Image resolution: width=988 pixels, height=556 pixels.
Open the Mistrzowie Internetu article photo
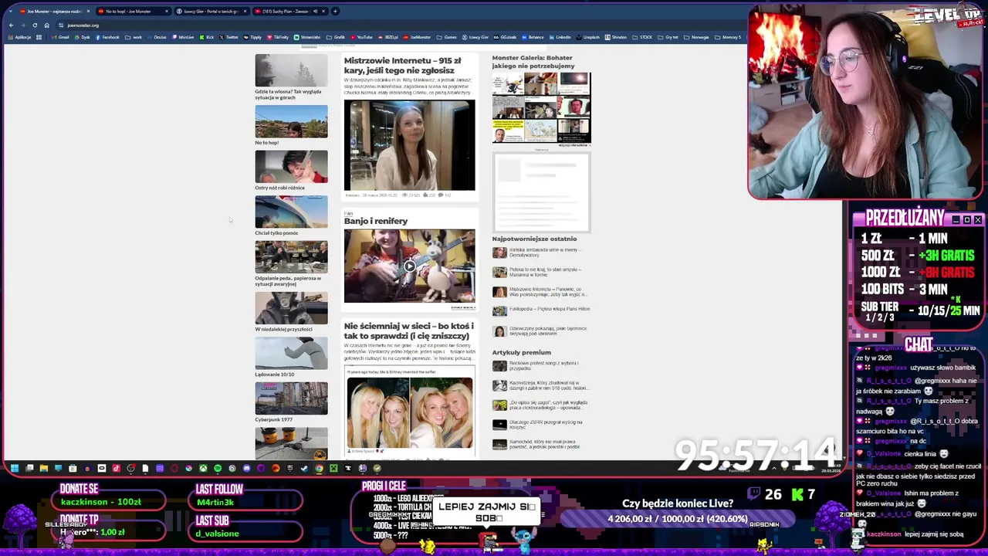pos(409,145)
